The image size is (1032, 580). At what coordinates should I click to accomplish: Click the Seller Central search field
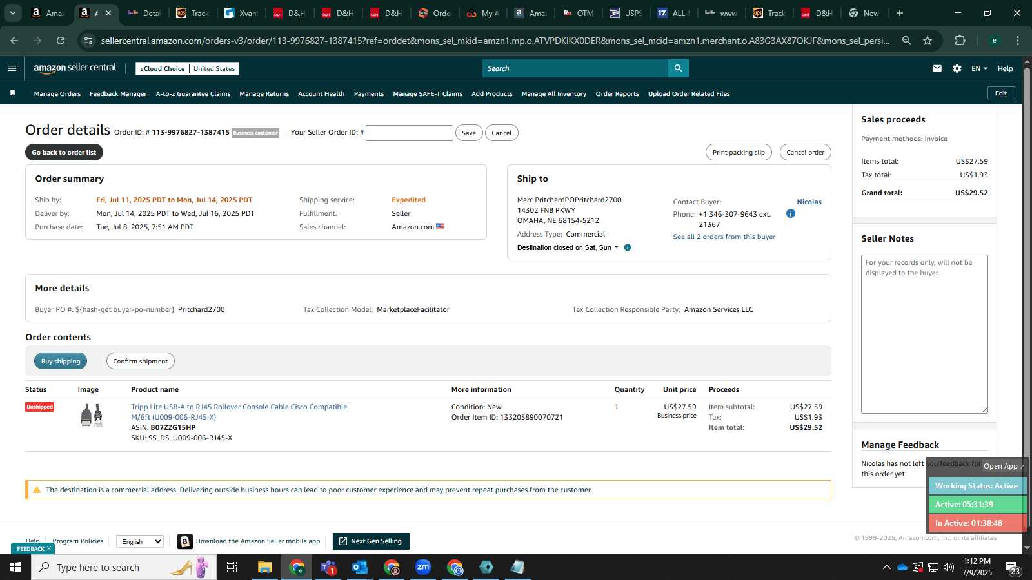575,68
